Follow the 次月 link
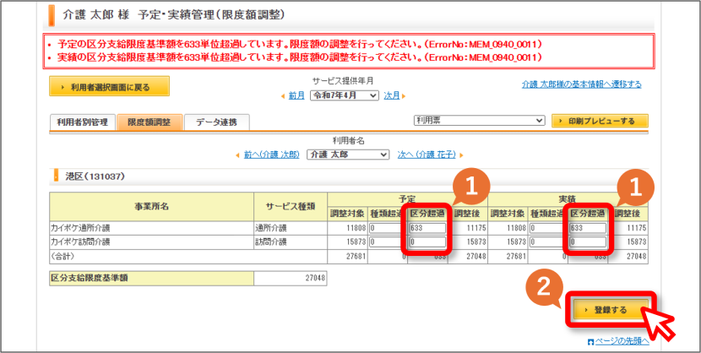701x353 pixels. [x=392, y=96]
